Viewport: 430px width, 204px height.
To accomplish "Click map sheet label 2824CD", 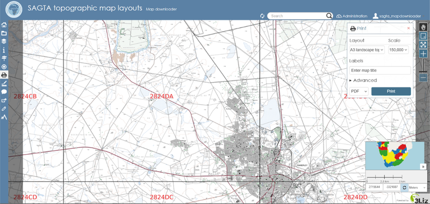I will (25, 197).
